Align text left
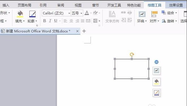 65,21
